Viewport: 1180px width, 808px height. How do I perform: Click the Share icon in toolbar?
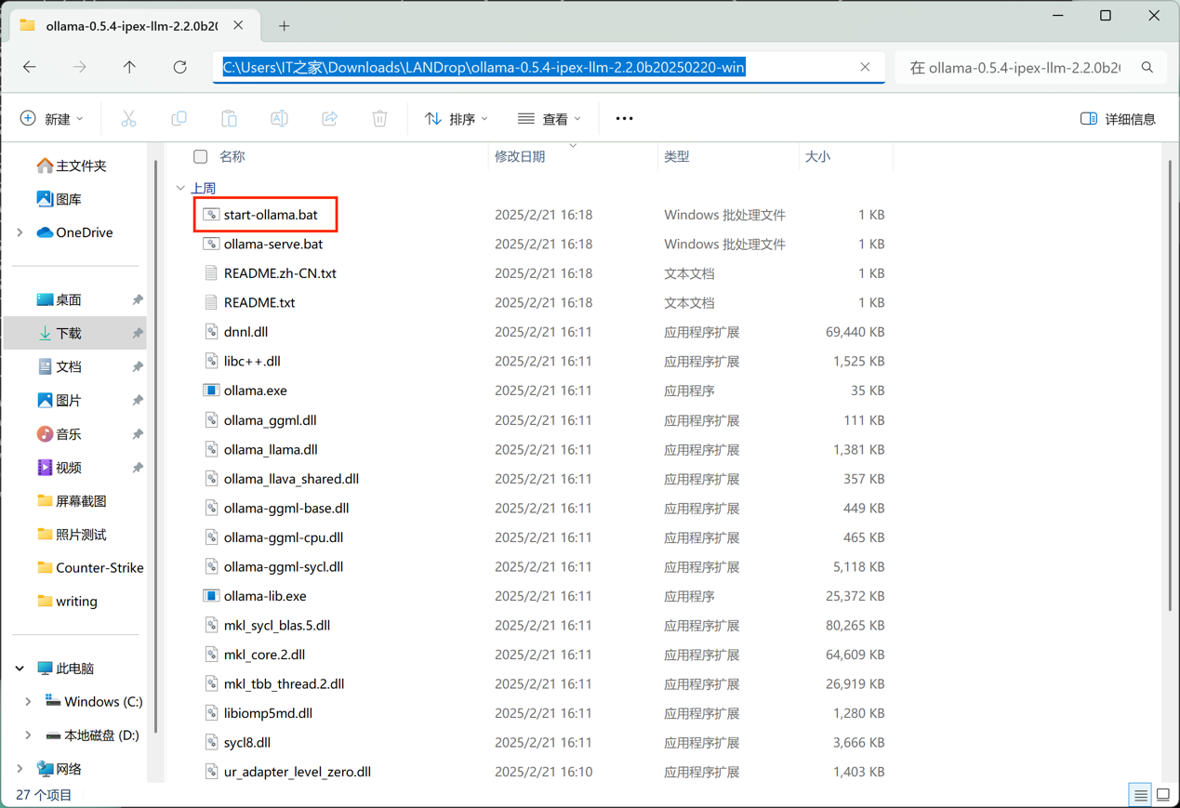329,119
